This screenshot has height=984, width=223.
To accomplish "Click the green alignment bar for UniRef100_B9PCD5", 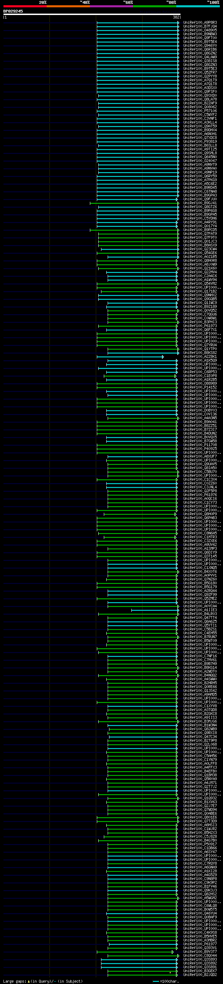I will coord(134,230).
